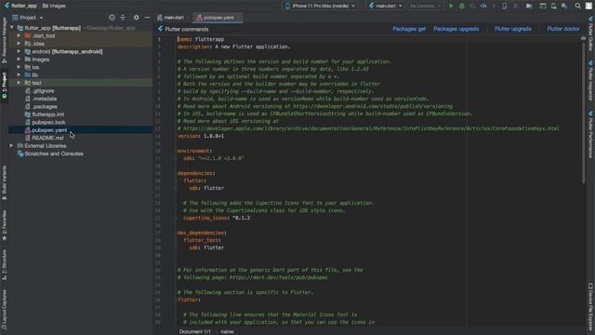Toggle Resource Manager tool window stripe
Viewport: 595px width, 335px height.
(4, 40)
